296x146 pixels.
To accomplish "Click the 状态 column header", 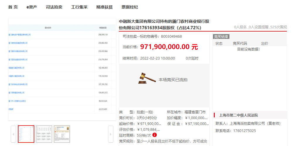I will [219, 44].
